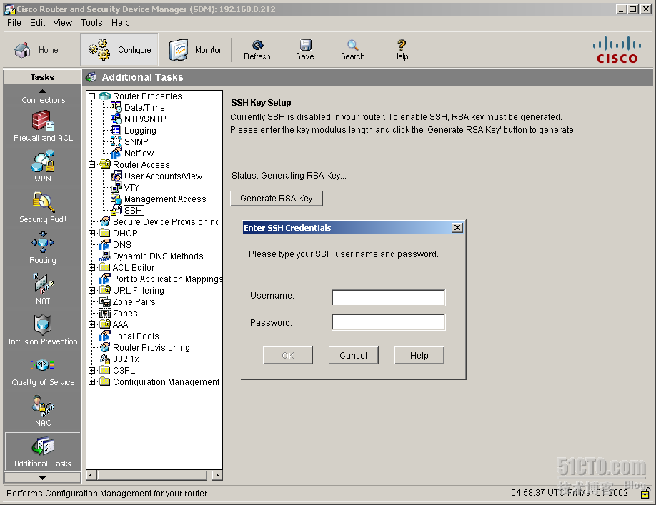This screenshot has width=656, height=505.
Task: Open the NAT task icon
Action: coord(43,284)
